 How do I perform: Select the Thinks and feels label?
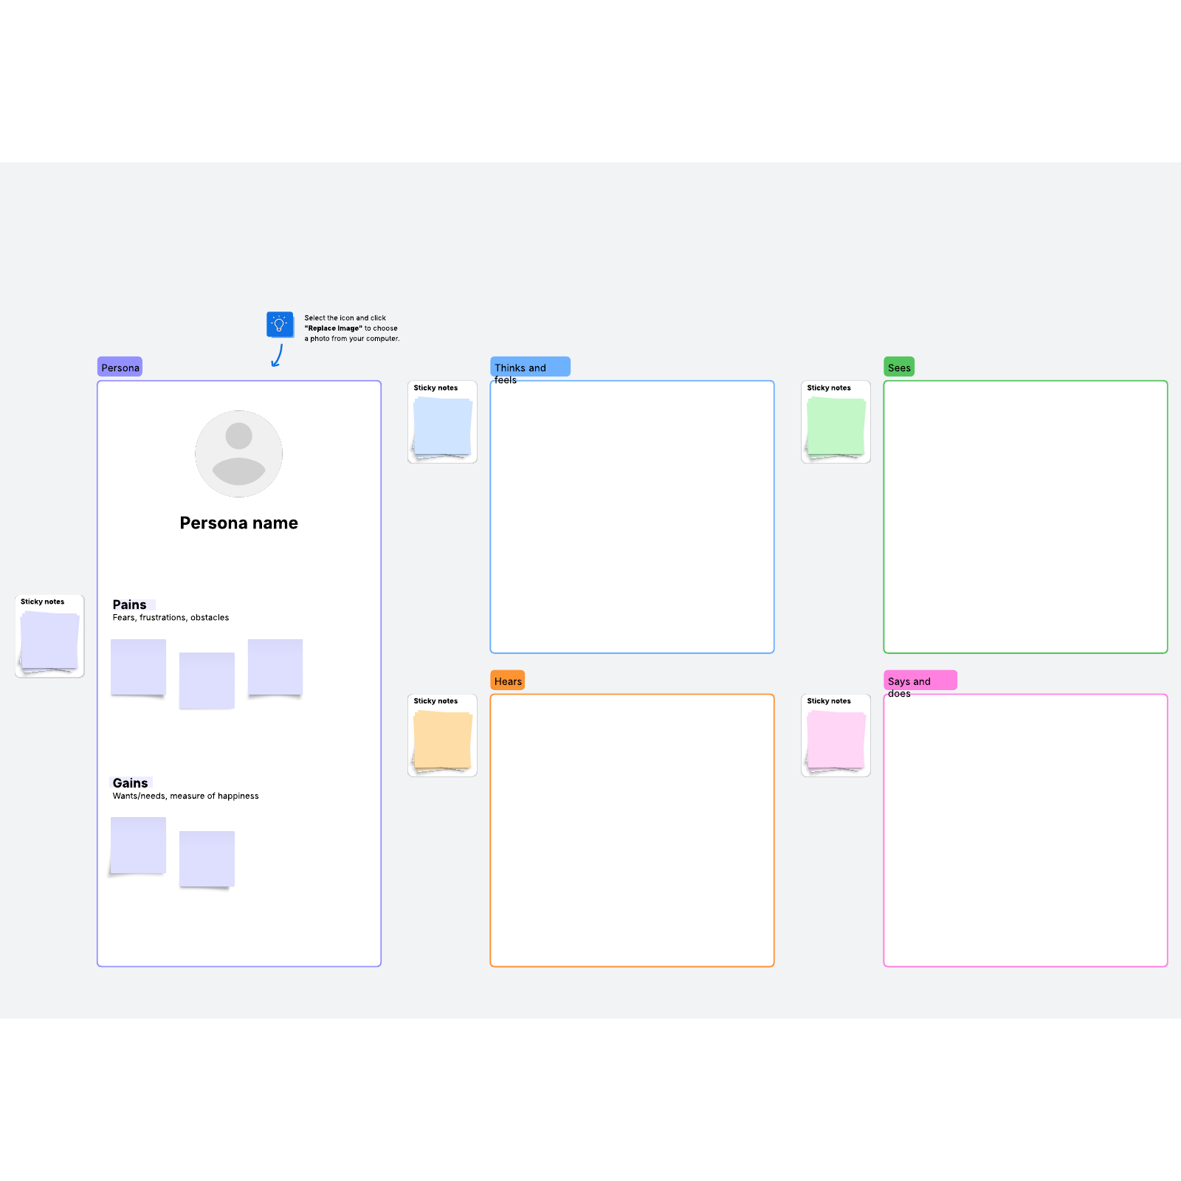[530, 367]
